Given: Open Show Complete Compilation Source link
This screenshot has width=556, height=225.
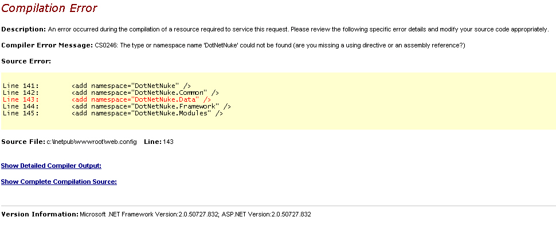Looking at the screenshot, I should [59, 182].
